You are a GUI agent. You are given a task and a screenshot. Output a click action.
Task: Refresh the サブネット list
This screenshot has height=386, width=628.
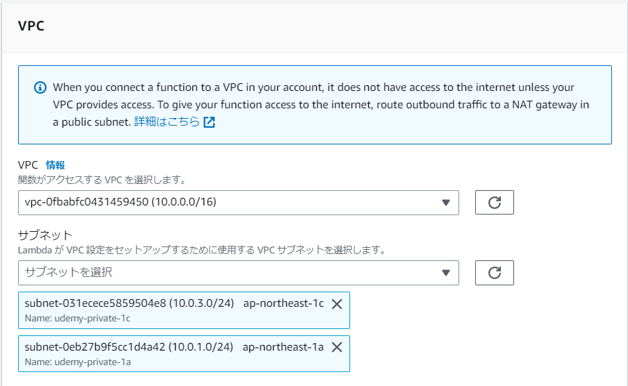pos(494,273)
